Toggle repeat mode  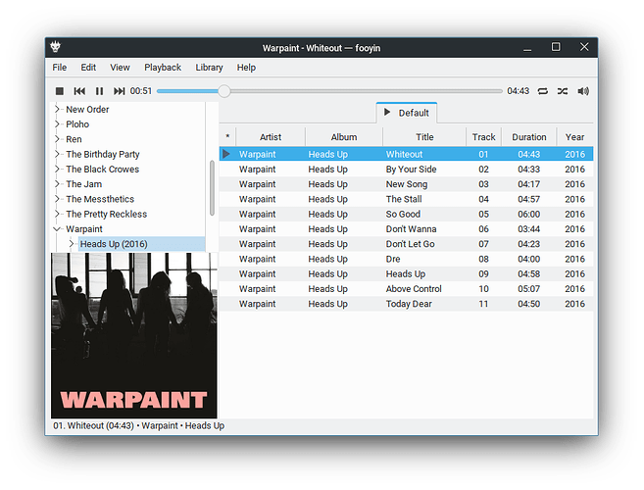[x=542, y=91]
